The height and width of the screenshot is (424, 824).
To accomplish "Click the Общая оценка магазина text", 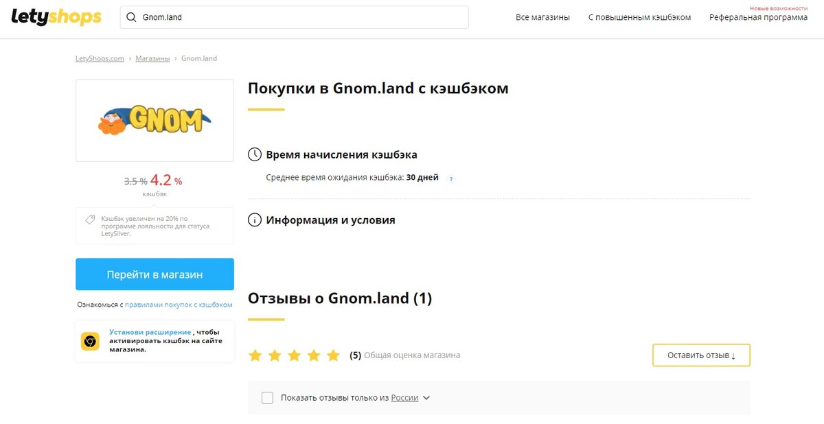I will point(412,355).
